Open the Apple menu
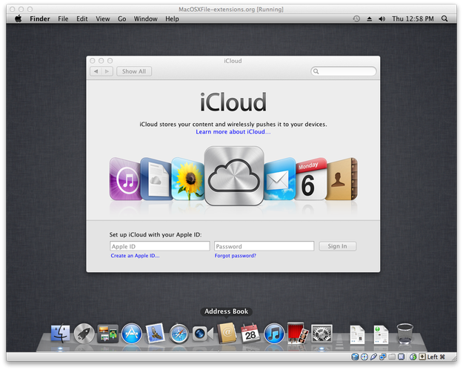The height and width of the screenshot is (370, 463). [19, 19]
